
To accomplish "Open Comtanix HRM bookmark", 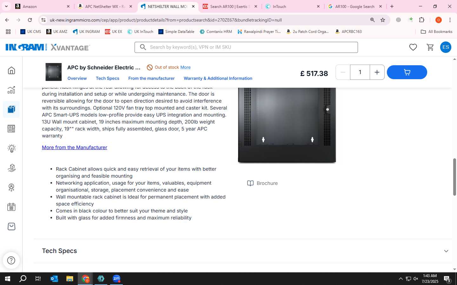I will tap(216, 32).
